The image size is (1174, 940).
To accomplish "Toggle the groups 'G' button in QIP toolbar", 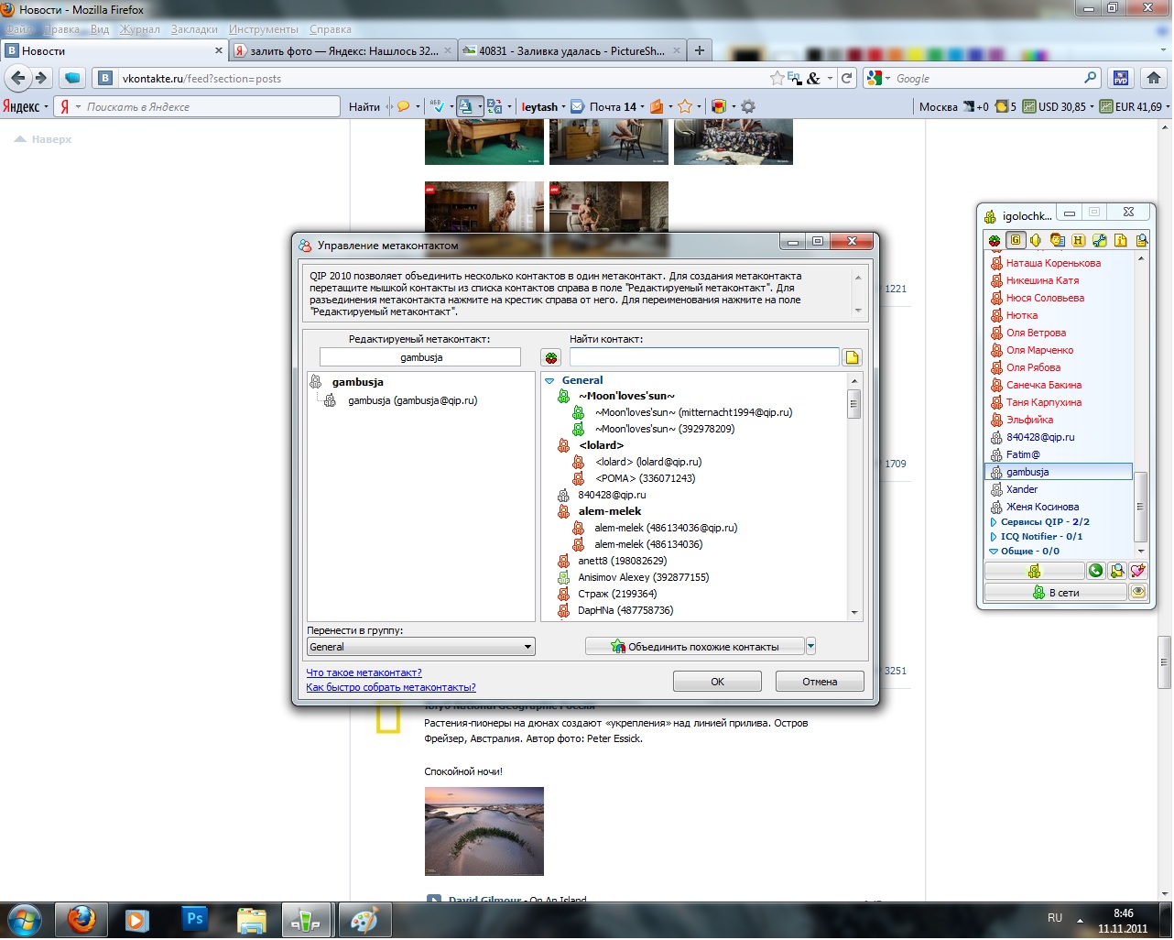I will (x=1015, y=240).
